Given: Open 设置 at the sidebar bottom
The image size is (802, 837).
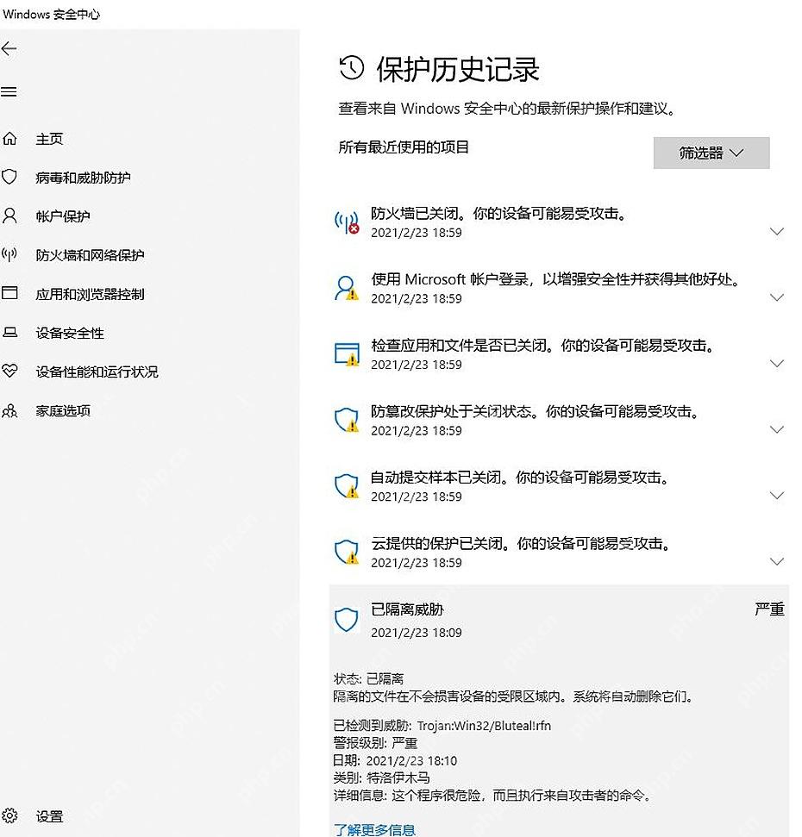Looking at the screenshot, I should (49, 816).
